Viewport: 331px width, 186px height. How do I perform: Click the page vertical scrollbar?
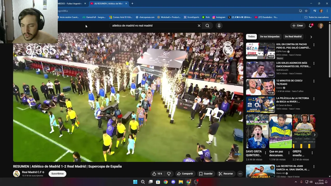coord(329,50)
